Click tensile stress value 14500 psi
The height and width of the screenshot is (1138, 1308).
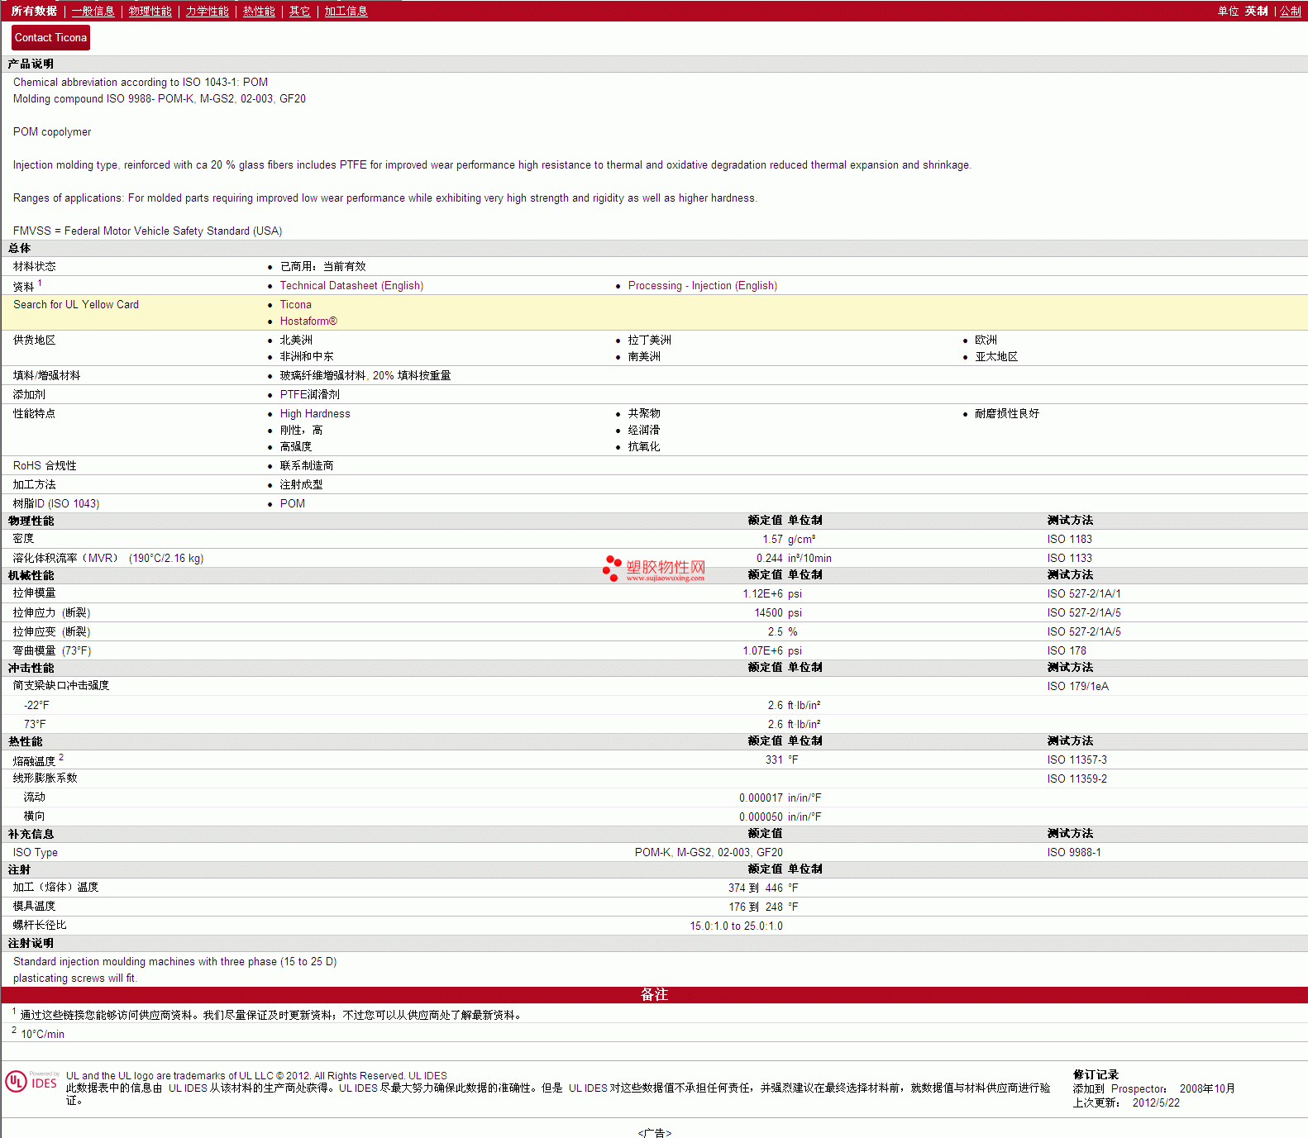click(778, 612)
